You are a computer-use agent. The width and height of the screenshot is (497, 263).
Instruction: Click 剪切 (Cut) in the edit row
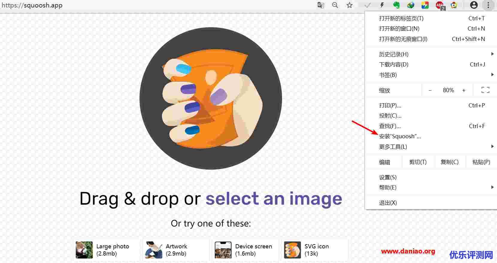click(418, 162)
